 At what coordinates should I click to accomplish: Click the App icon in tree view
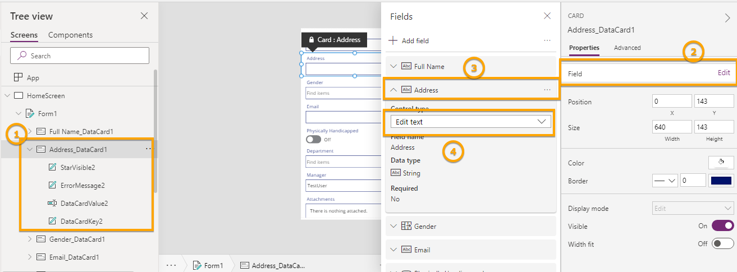(x=19, y=77)
